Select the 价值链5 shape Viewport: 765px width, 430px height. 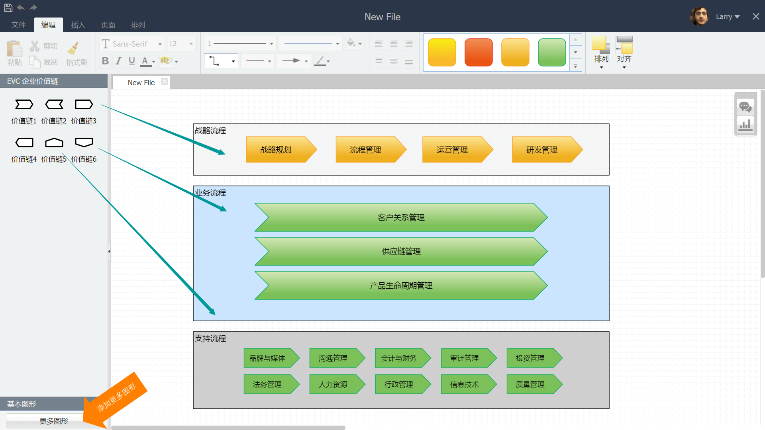[x=54, y=143]
